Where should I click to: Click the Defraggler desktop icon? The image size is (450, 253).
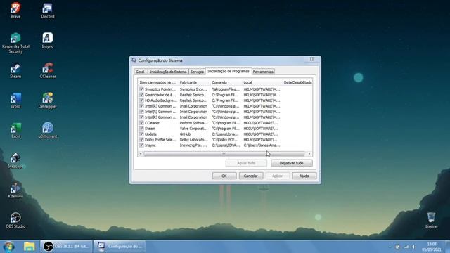click(47, 100)
